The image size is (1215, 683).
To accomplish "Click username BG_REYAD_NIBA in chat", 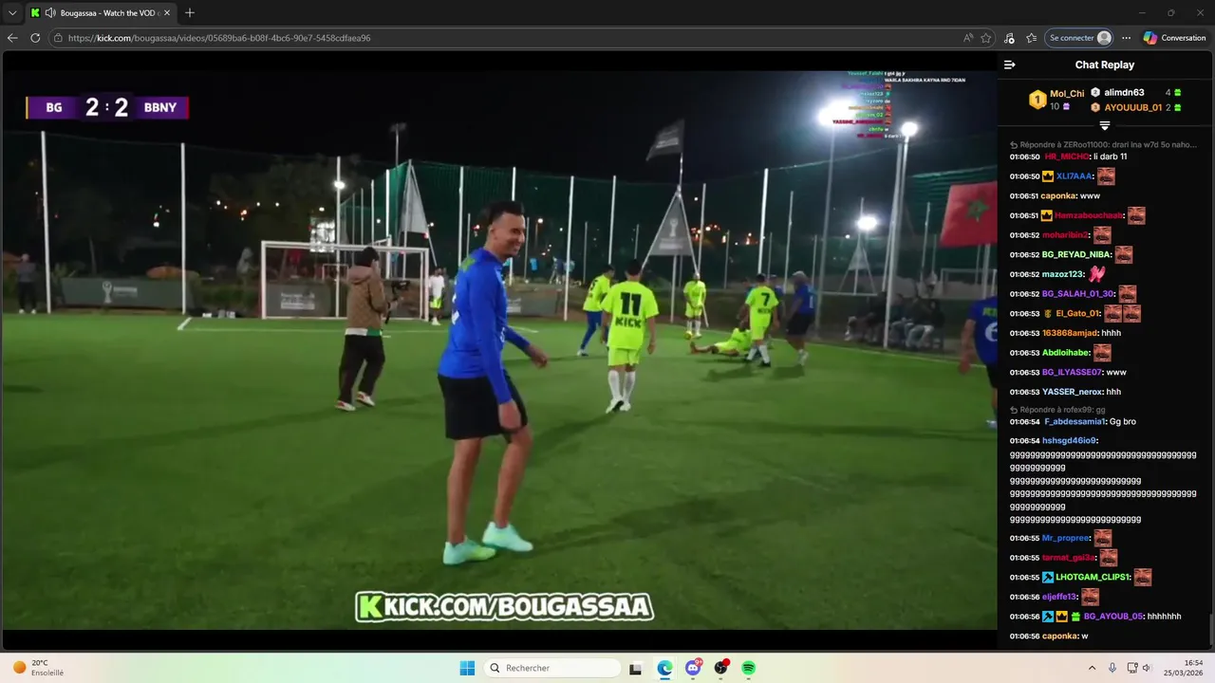I will point(1075,254).
